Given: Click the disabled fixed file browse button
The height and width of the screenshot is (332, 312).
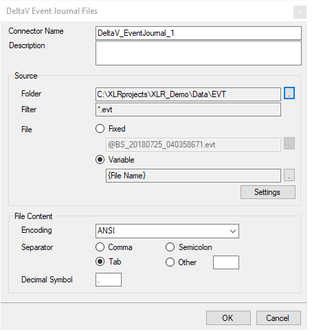Looking at the screenshot, I should [x=289, y=143].
